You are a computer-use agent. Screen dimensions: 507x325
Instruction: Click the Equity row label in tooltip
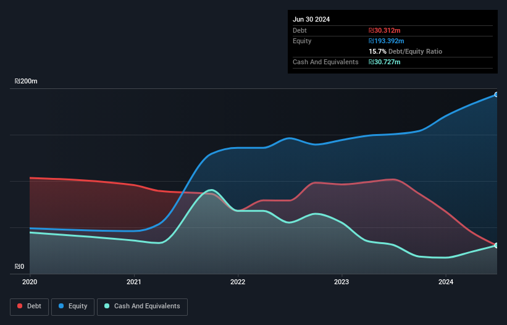(x=302, y=41)
